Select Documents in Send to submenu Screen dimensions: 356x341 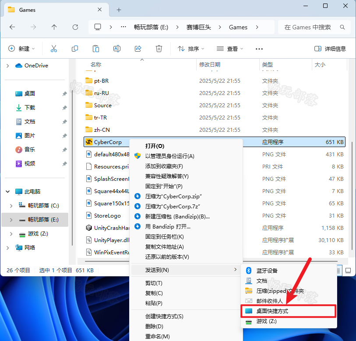point(289,281)
